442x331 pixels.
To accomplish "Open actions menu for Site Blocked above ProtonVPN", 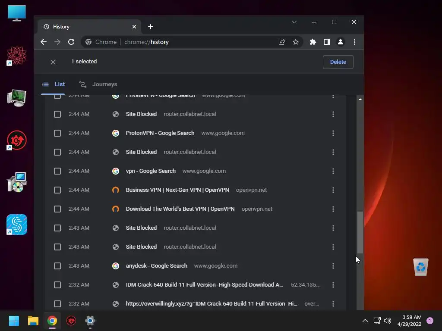I will pyautogui.click(x=333, y=114).
